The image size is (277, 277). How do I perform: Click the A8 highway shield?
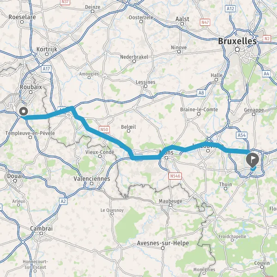201,93
